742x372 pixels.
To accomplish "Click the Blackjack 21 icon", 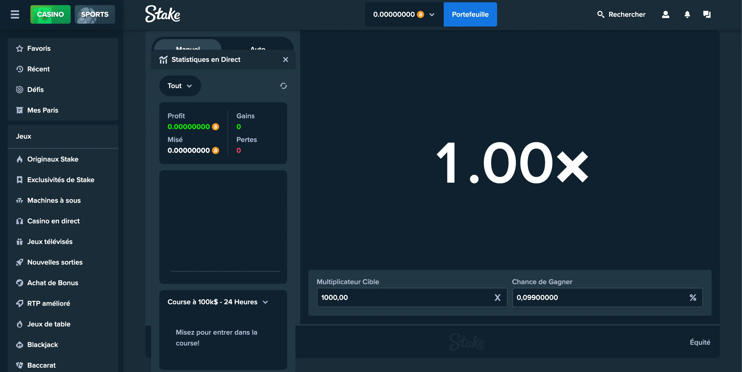I will pos(20,345).
